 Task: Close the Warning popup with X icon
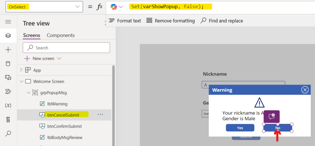[x=305, y=90]
